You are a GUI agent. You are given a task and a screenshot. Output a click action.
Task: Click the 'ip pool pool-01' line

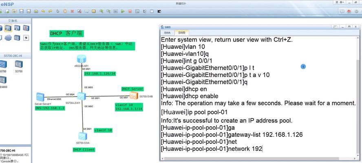pyautogui.click(x=194, y=112)
